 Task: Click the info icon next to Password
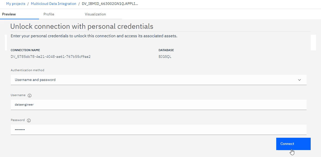(x=29, y=120)
